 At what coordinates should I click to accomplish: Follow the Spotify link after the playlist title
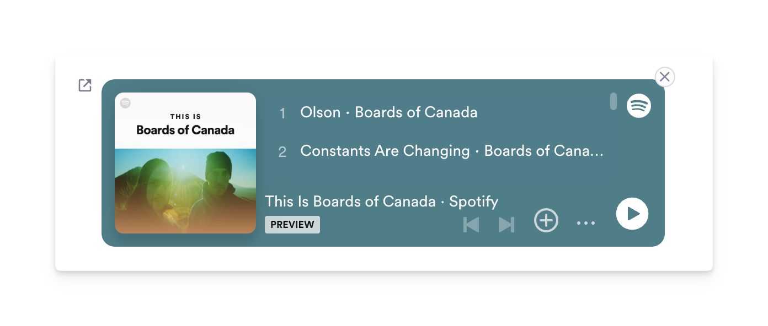tap(474, 202)
